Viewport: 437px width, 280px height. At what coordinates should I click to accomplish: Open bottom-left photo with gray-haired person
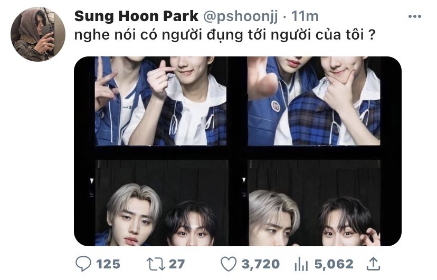[161, 203]
